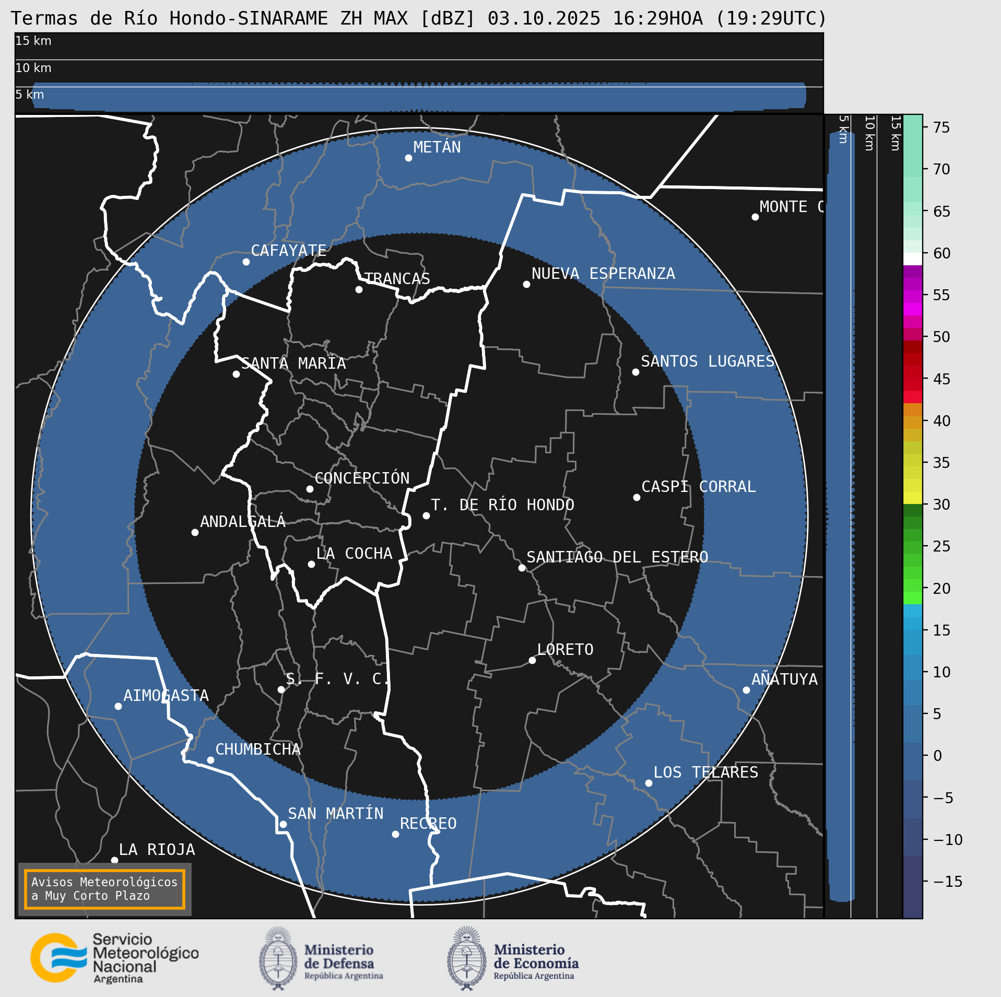Click the Loreto location marker dot
Screen dimensions: 1001x997
(532, 660)
